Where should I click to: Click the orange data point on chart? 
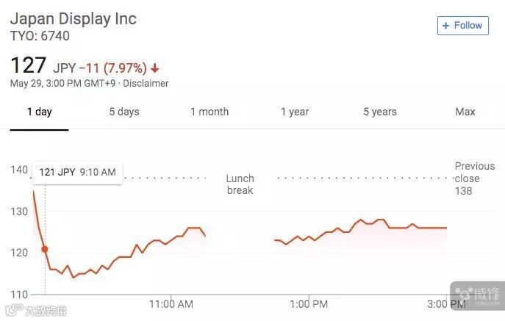point(45,249)
